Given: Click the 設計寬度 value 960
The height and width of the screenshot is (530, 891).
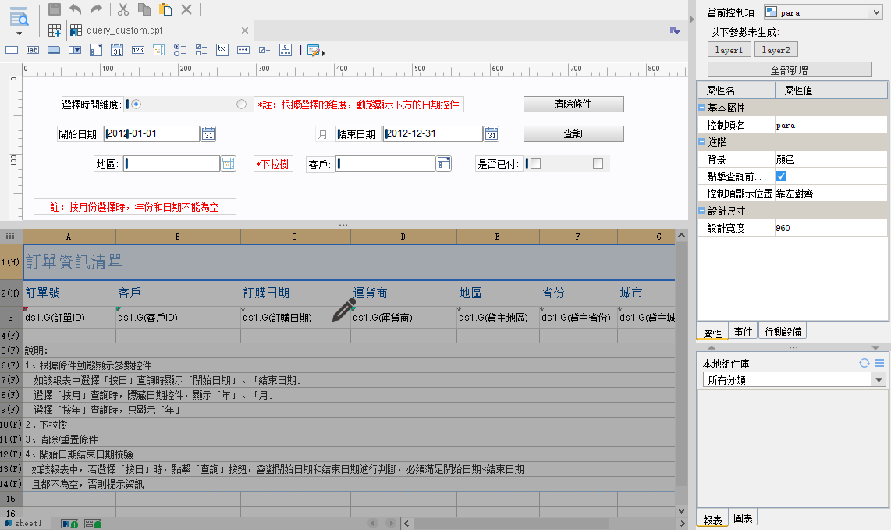Looking at the screenshot, I should tap(830, 227).
